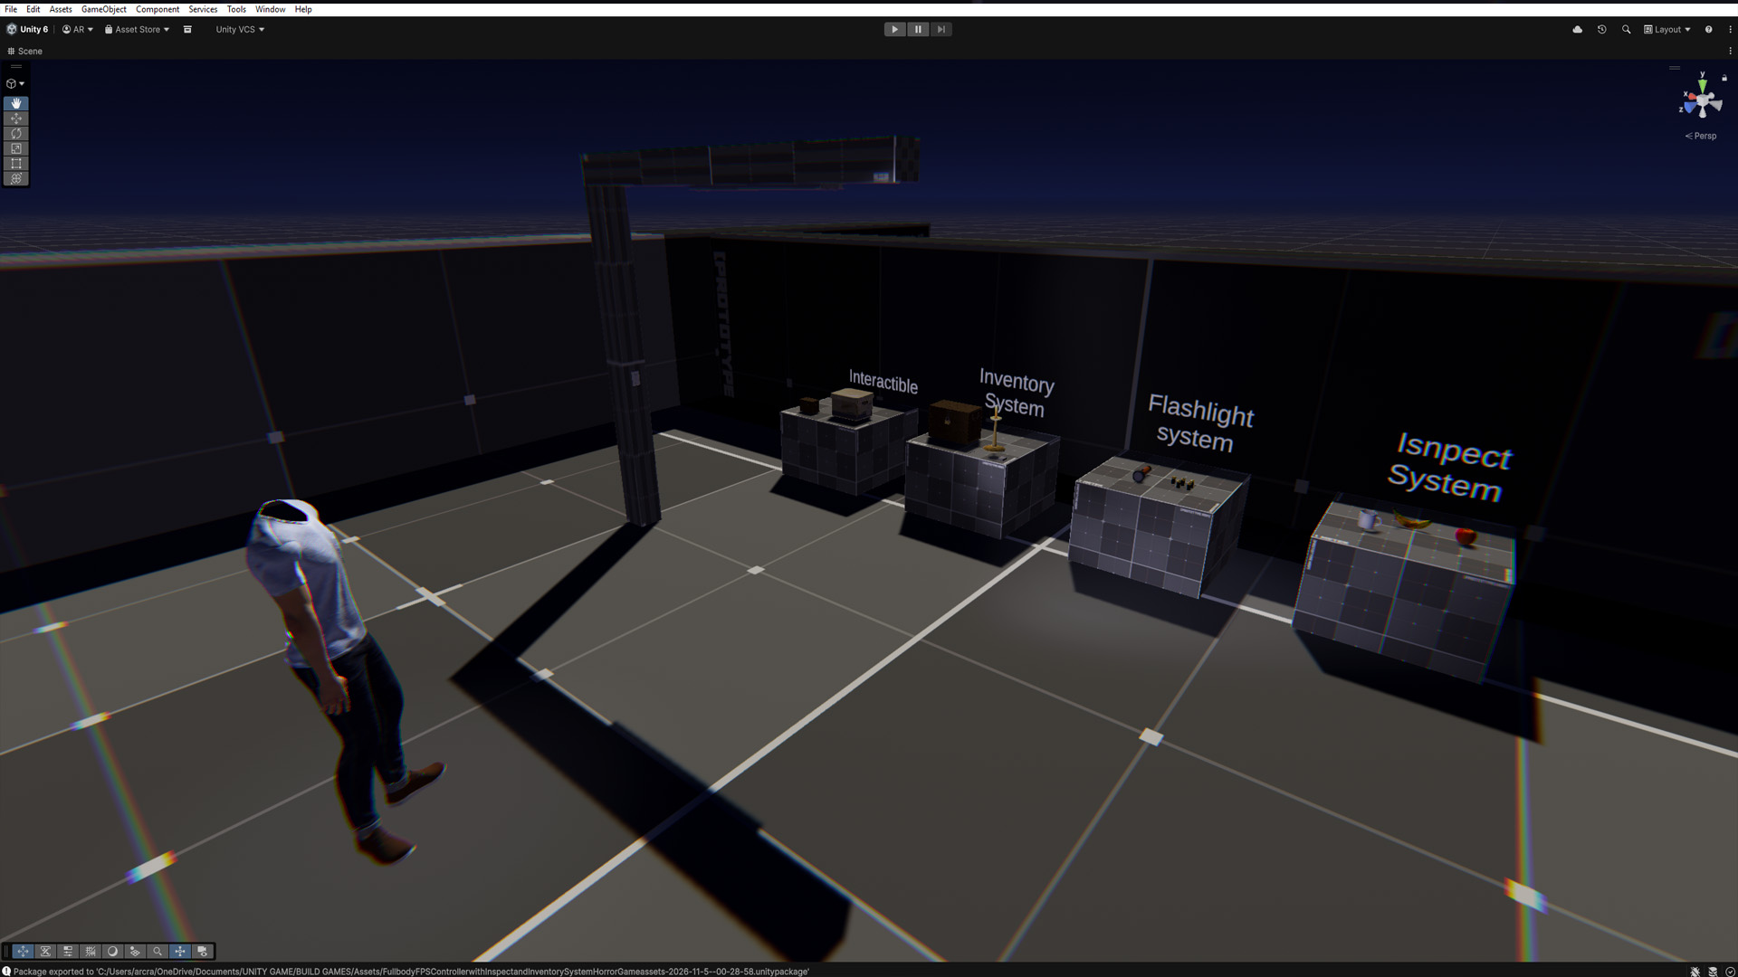Open the Unity 6 button
The width and height of the screenshot is (1738, 977).
(x=27, y=29)
